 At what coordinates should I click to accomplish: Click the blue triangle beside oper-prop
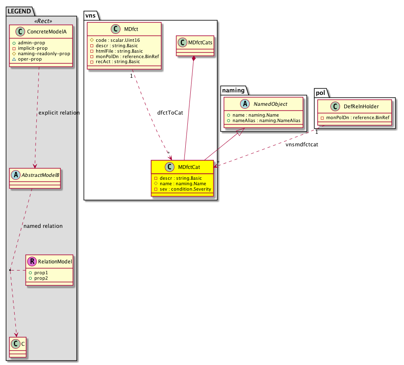point(15,59)
